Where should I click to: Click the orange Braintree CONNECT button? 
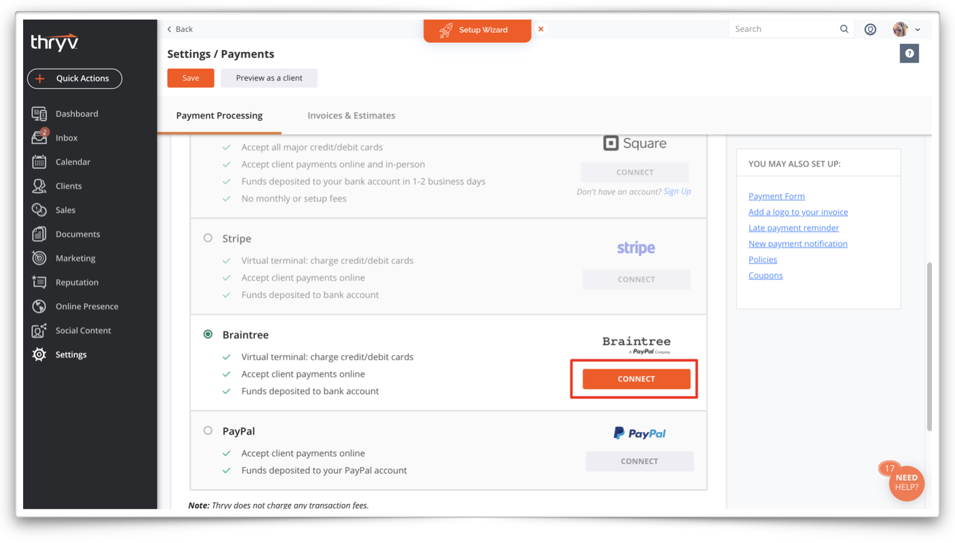click(636, 379)
